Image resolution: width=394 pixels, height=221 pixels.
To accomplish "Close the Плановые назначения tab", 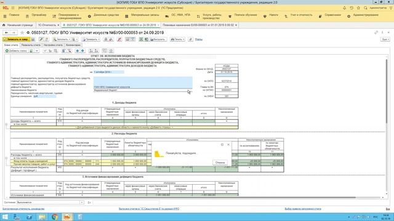I will click(x=236, y=25).
